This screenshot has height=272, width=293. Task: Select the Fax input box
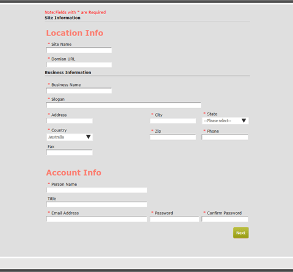pyautogui.click(x=69, y=152)
